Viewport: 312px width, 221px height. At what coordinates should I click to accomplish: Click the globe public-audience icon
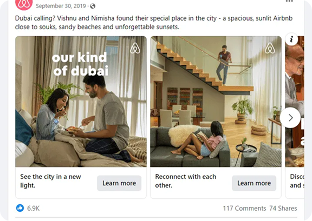(x=93, y=6)
